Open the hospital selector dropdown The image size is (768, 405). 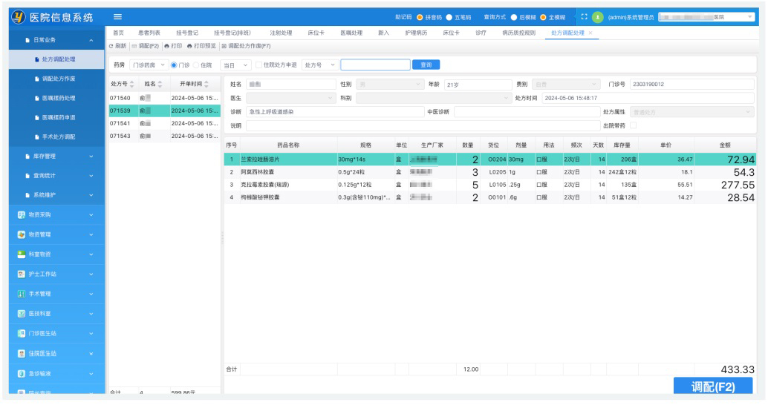(706, 17)
